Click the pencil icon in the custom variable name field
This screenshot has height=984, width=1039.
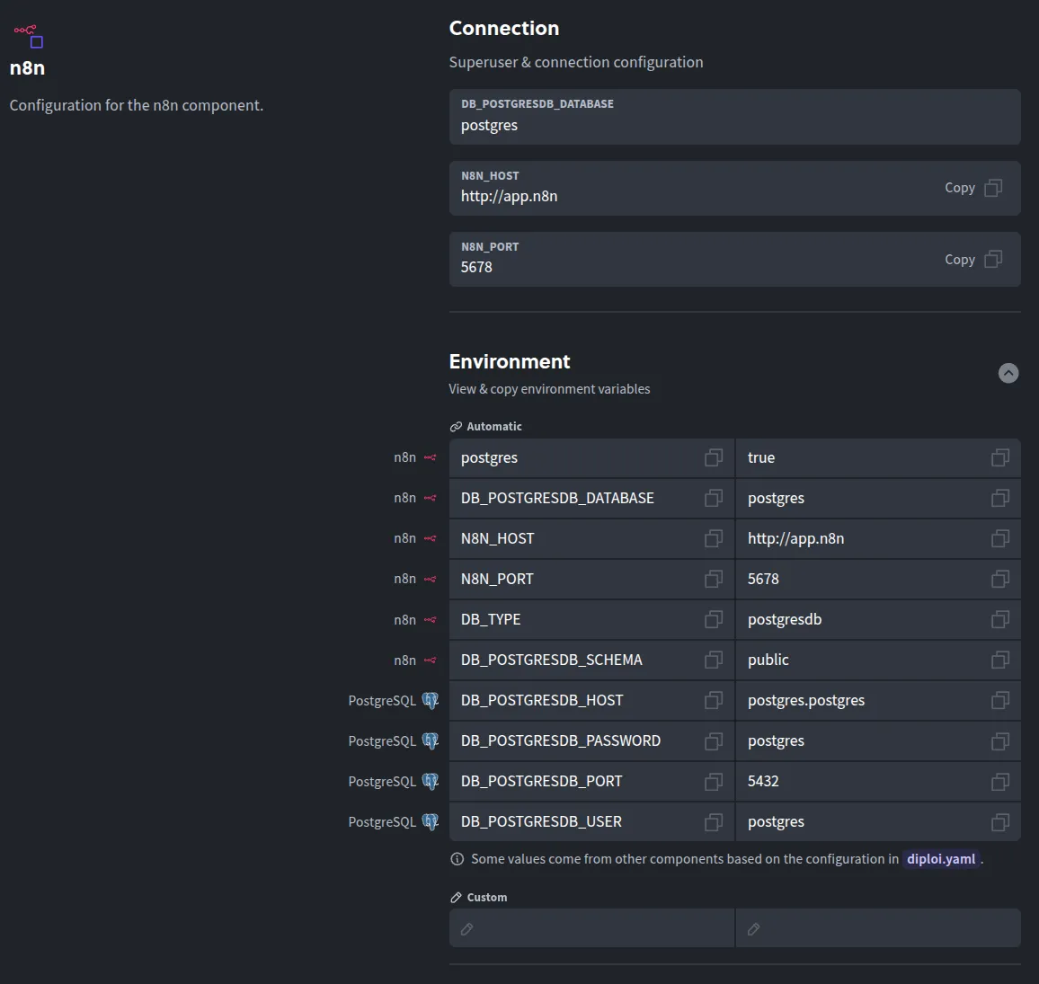click(466, 928)
